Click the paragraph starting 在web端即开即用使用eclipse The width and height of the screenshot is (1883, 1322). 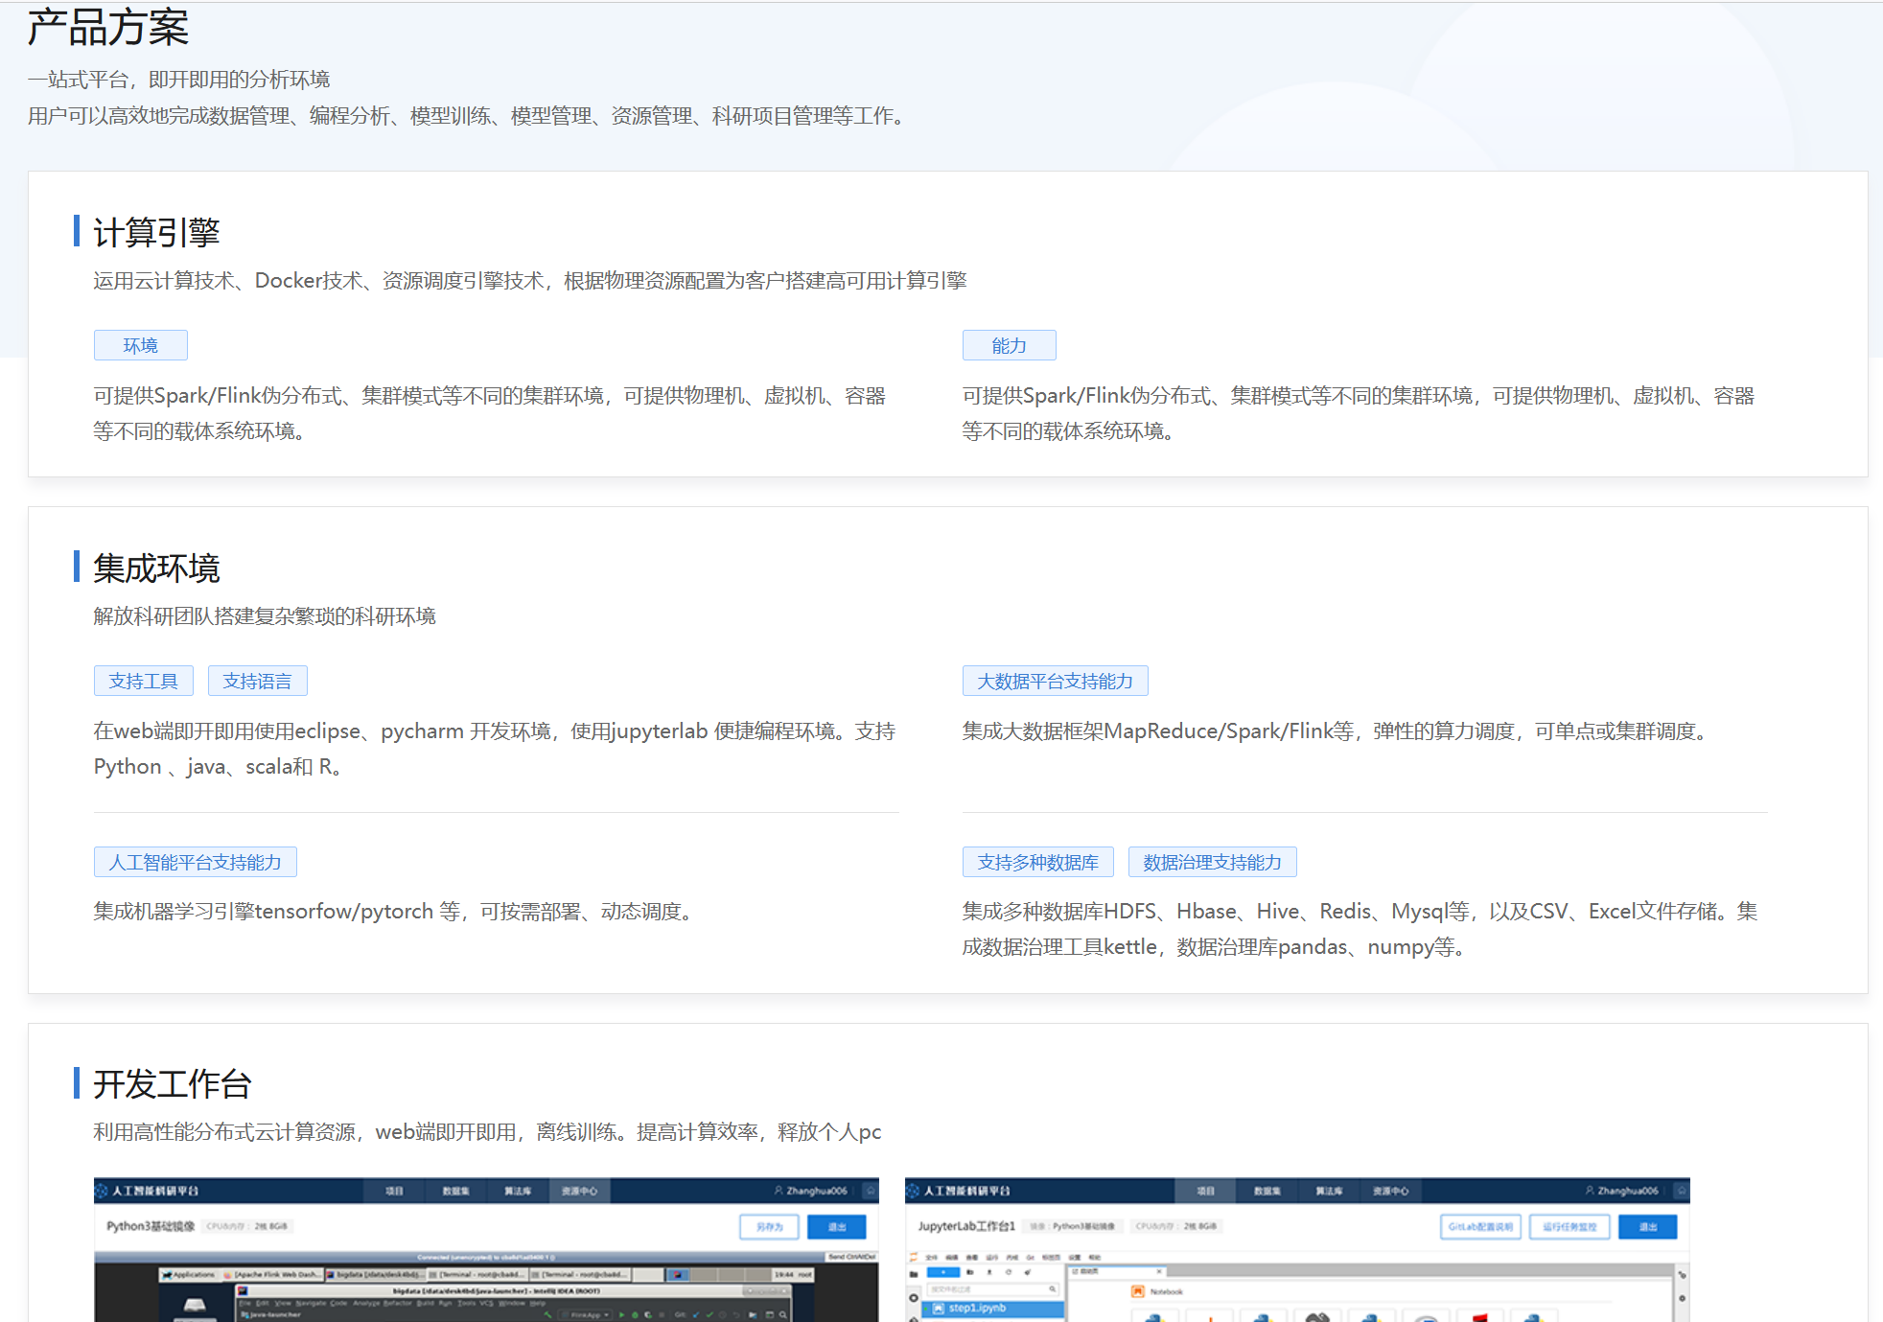[x=495, y=749]
